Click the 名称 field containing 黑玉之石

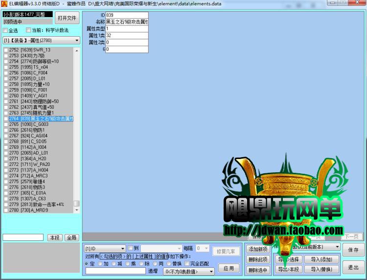127,22
